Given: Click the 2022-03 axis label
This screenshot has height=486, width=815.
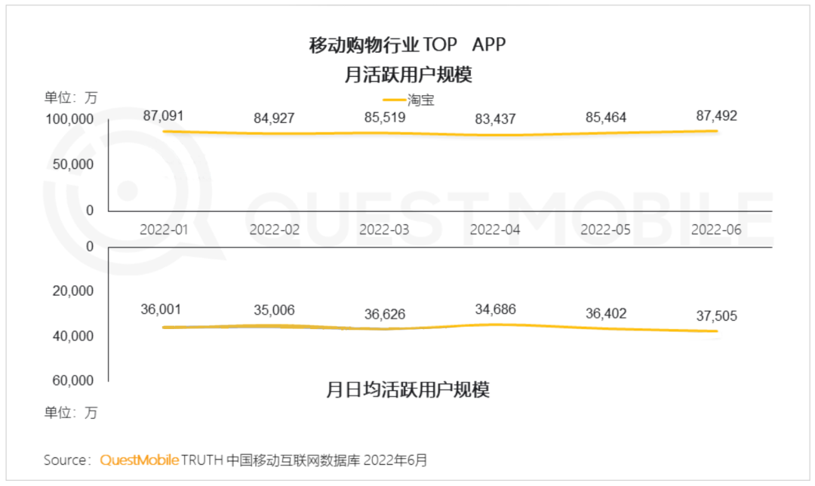Looking at the screenshot, I should (x=384, y=229).
